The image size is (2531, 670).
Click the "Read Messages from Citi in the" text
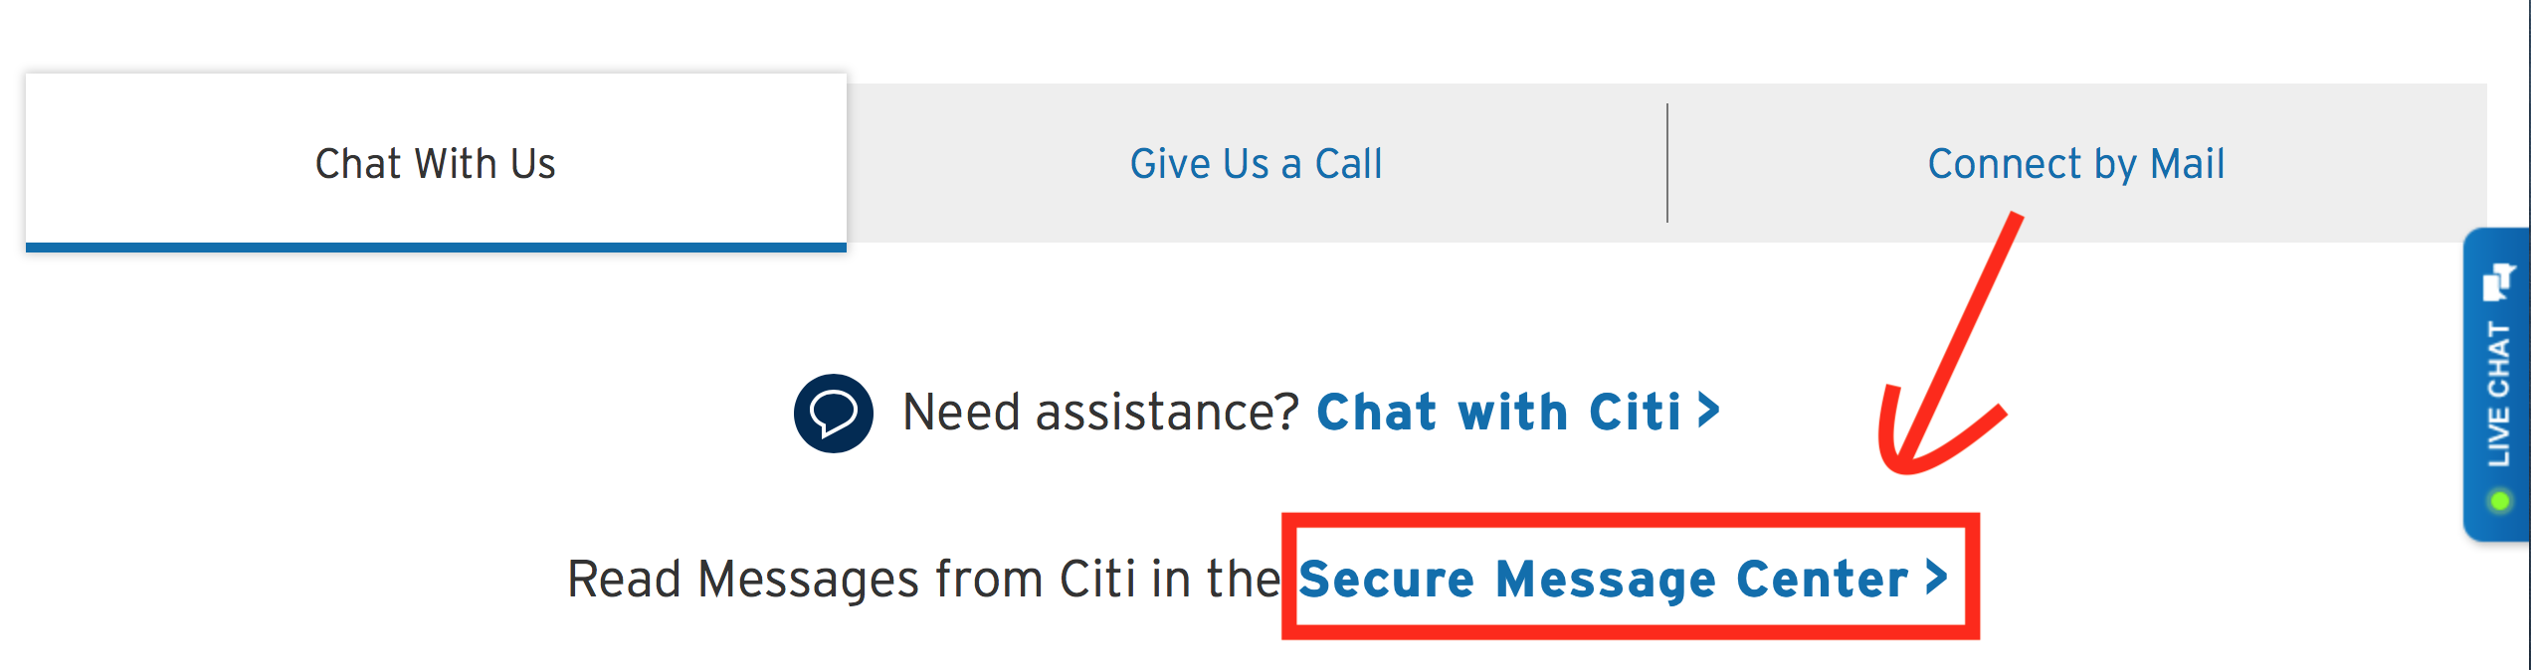click(923, 580)
